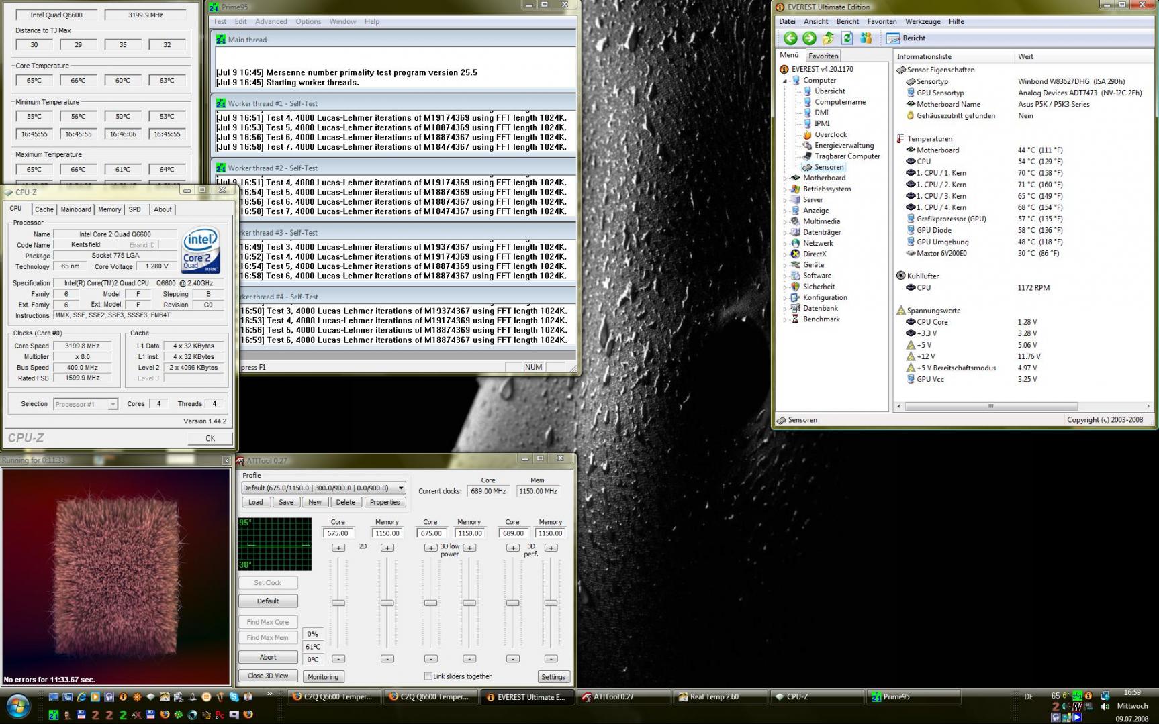Open ATITool Settings
Viewport: 1159px width, 724px height.
coord(553,677)
